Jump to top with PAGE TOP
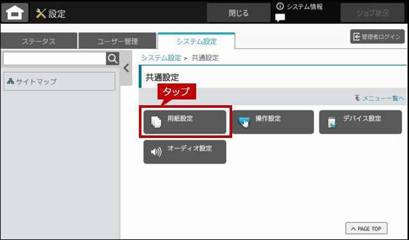Screen dimensions: 409x240 click(367, 228)
